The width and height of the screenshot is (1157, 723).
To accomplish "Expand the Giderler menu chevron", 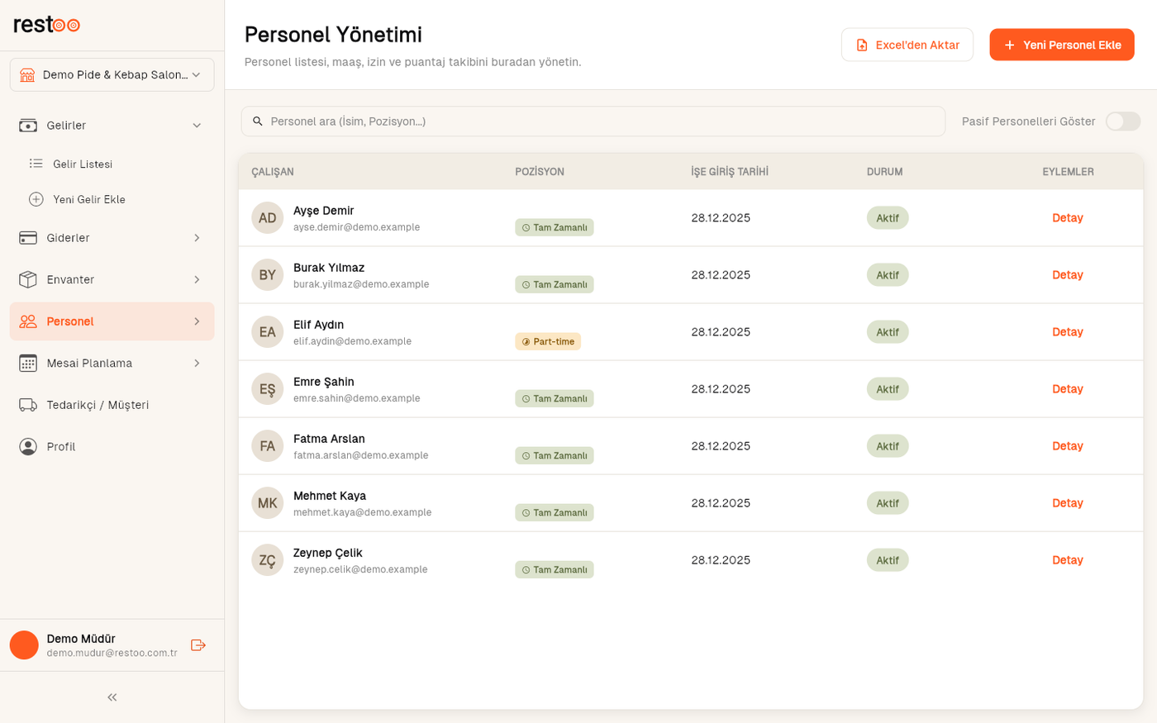I will pyautogui.click(x=197, y=238).
